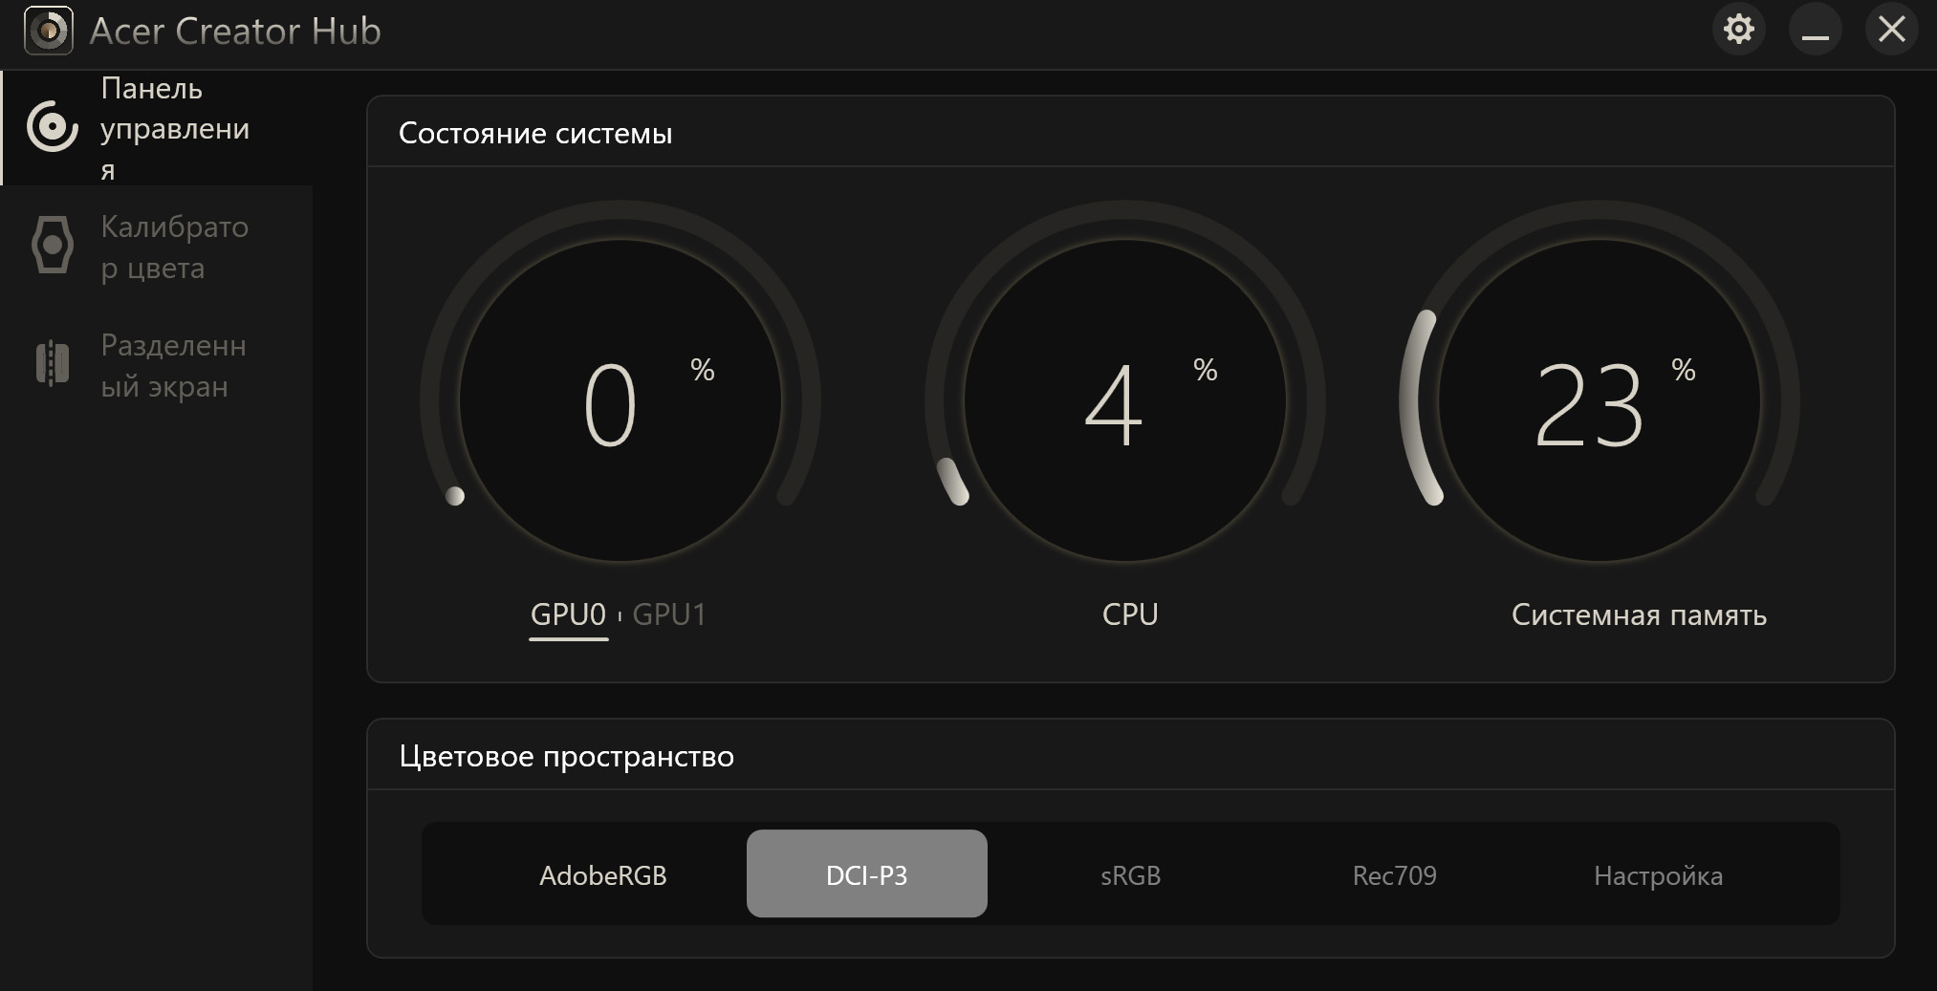The image size is (1937, 991).
Task: Go to the Калибратор цвета text label
Action: pyautogui.click(x=174, y=247)
